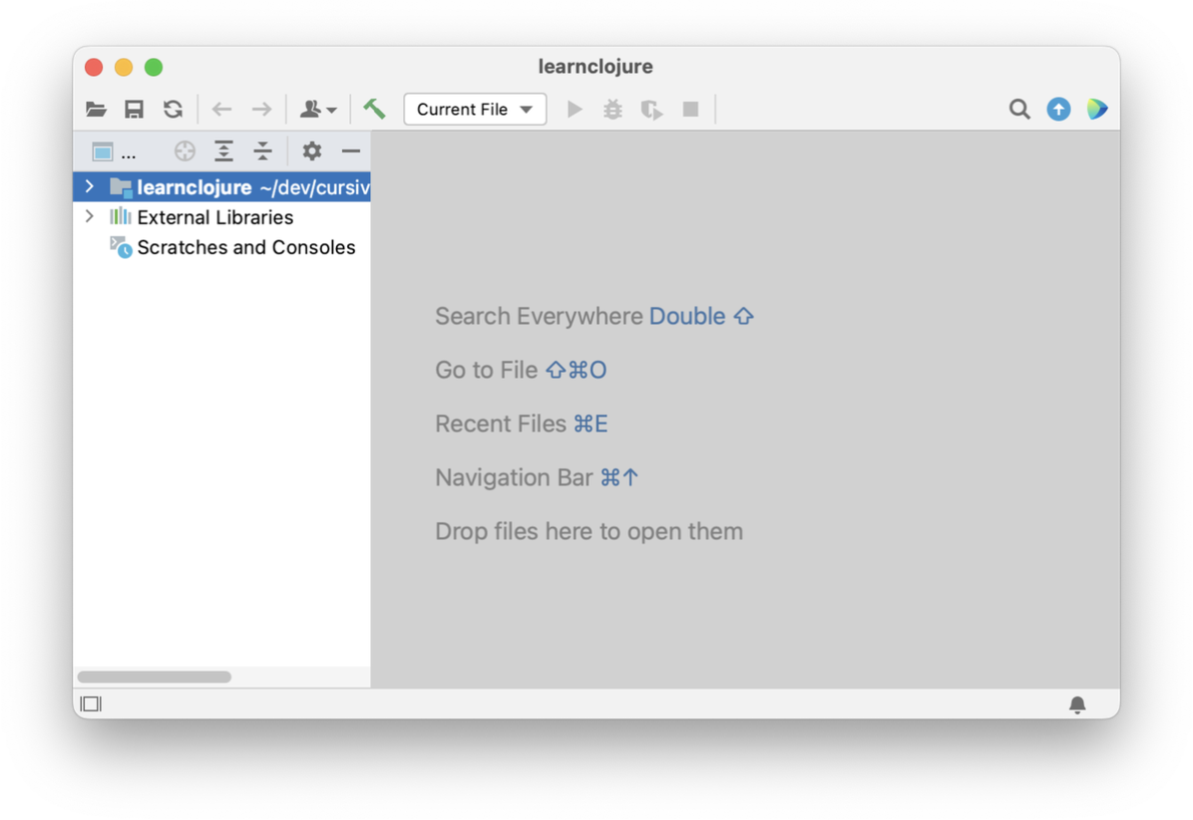Expand all nodes in Project tree
1193x820 pixels.
click(223, 151)
